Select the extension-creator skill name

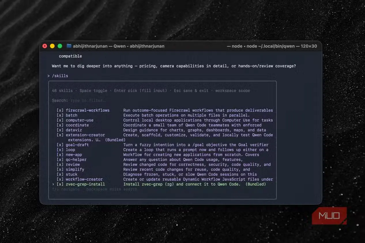pos(85,135)
